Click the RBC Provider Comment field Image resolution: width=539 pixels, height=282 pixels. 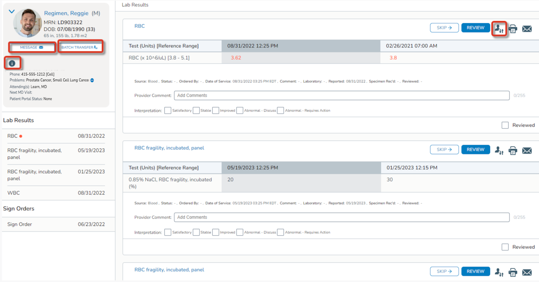pyautogui.click(x=342, y=96)
